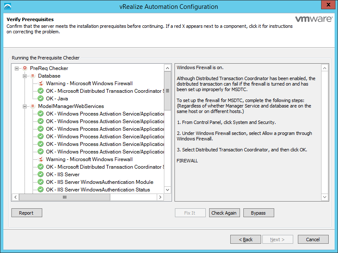Select Database's Distributed Transaction Coordinator item
Viewport: 338px width, 253px height.
click(104, 91)
